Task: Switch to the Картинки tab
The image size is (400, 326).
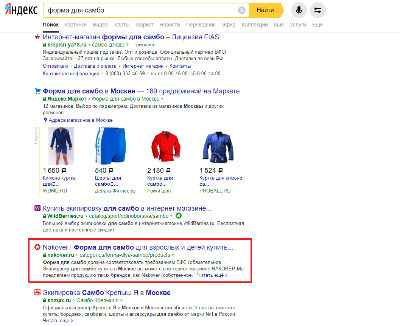Action: (76, 25)
